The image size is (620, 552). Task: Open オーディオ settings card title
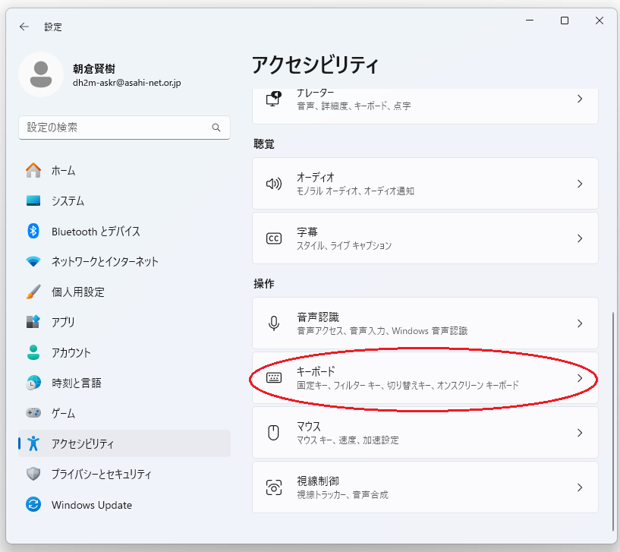point(316,177)
